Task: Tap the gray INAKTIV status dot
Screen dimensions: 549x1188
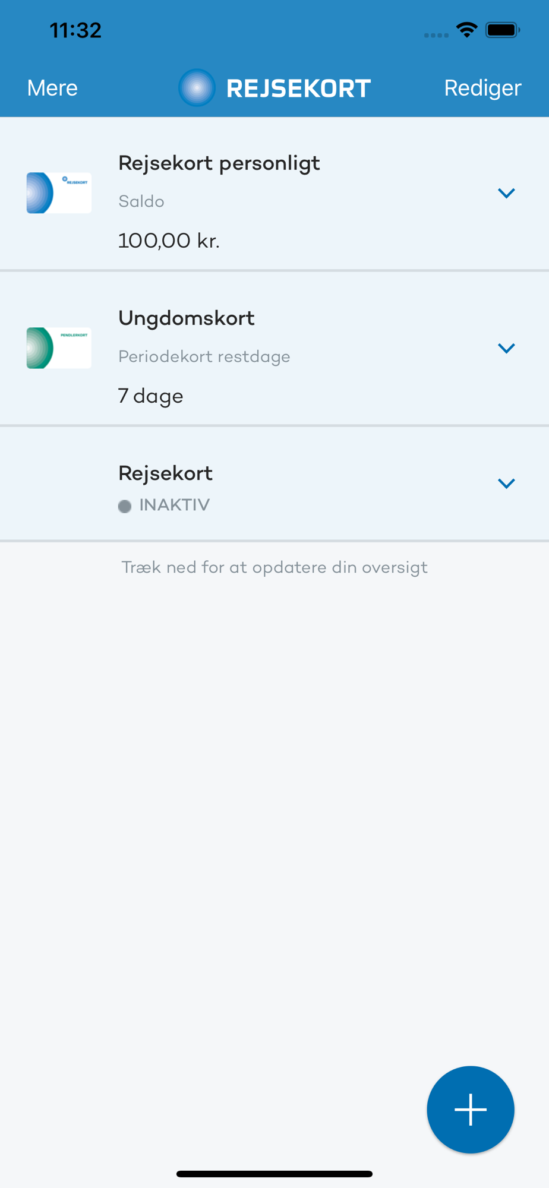Action: [125, 506]
